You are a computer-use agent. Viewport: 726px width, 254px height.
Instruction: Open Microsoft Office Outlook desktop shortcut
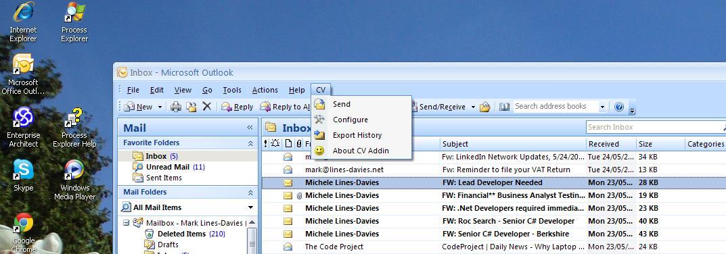[x=23, y=75]
